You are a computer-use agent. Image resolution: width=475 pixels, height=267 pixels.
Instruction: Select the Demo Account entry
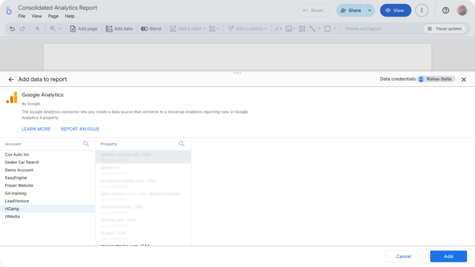47,170
